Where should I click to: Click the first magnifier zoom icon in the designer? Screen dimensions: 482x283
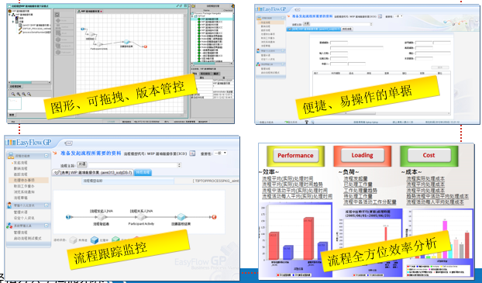[x=13, y=95]
